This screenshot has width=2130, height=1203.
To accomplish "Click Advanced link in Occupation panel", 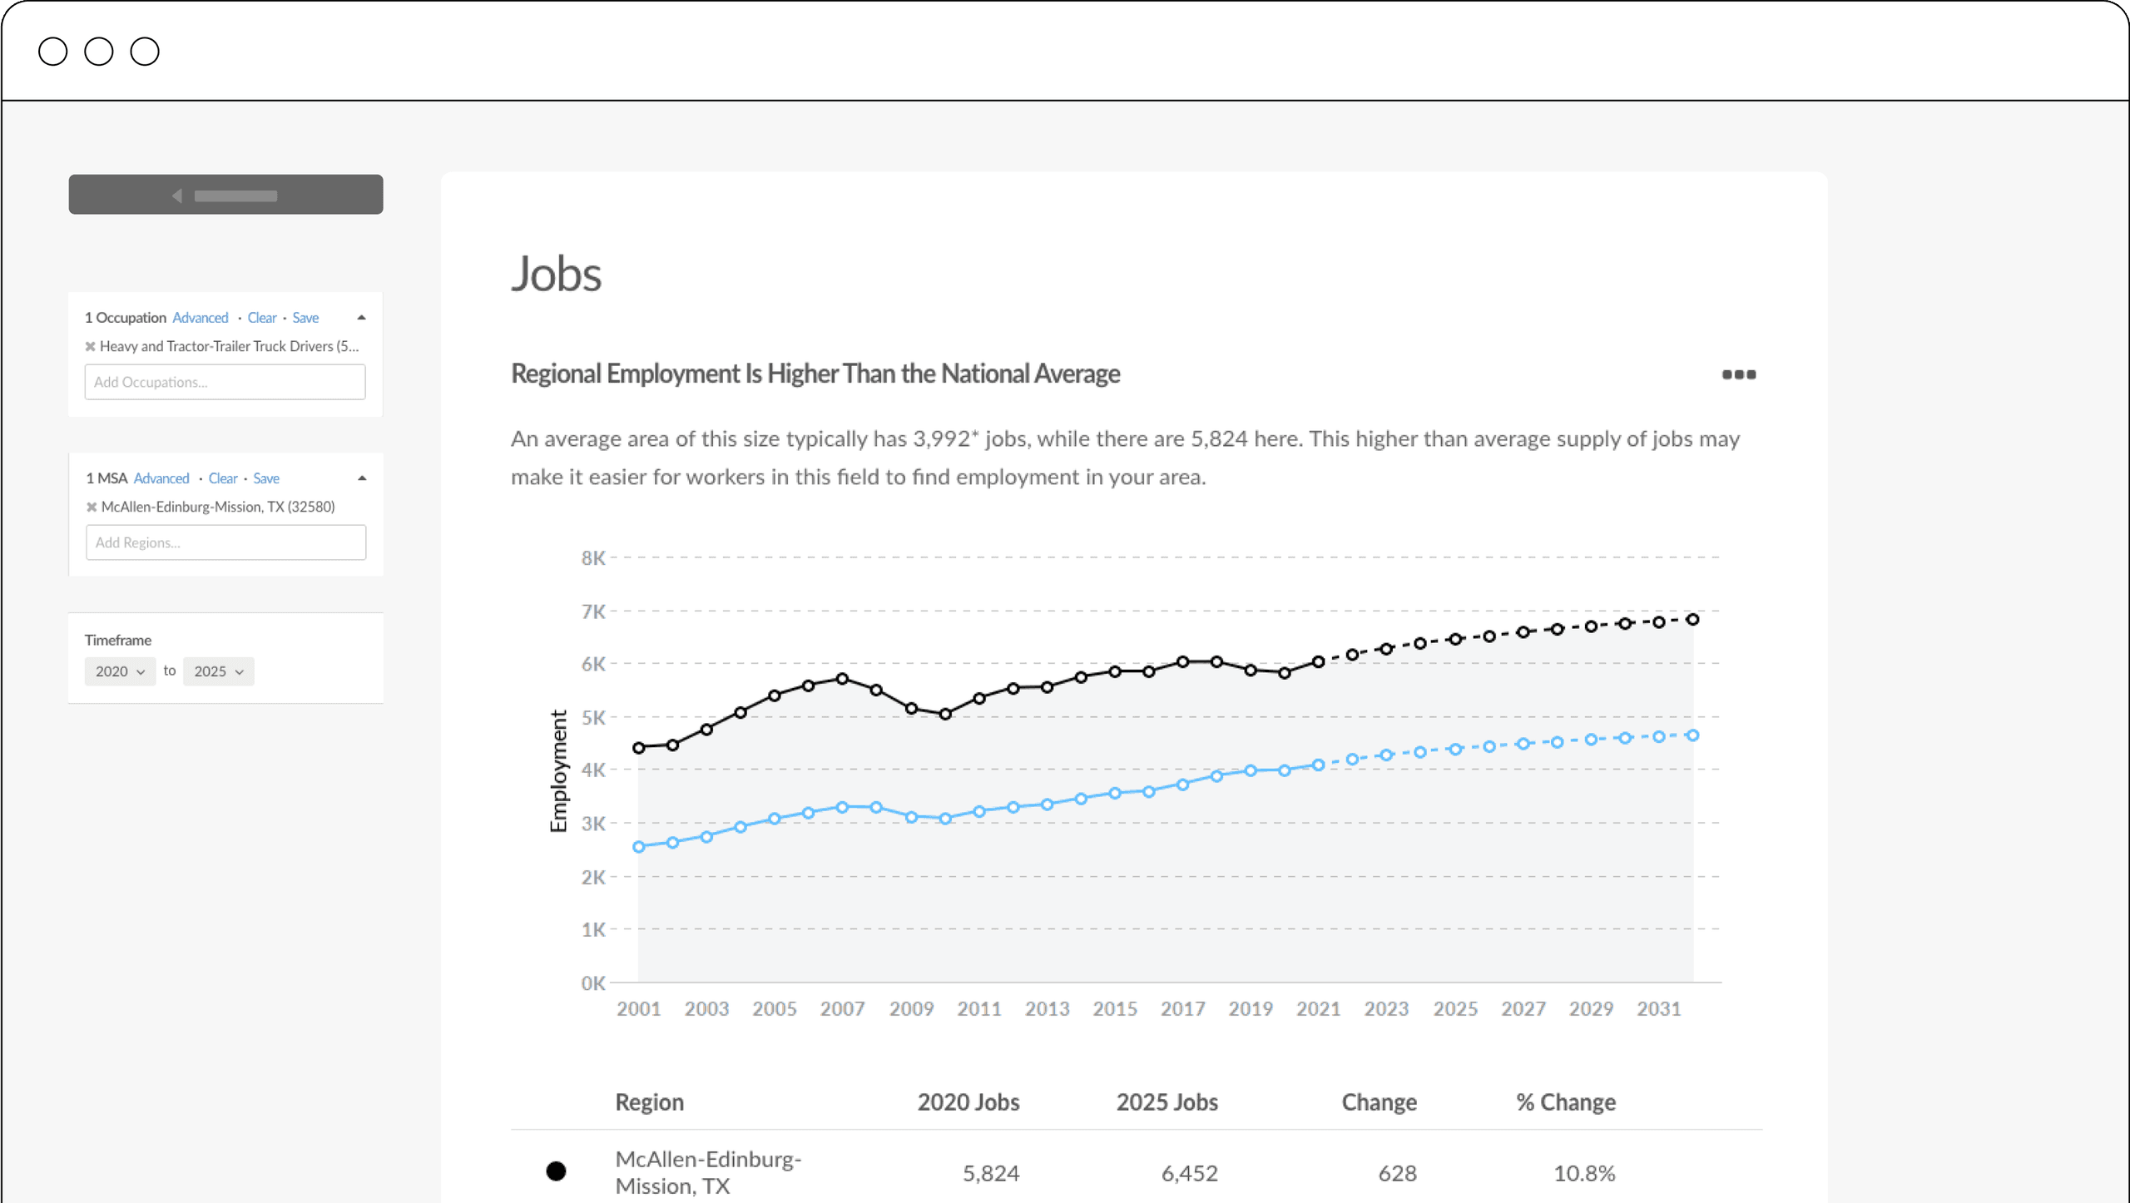I will pyautogui.click(x=200, y=318).
